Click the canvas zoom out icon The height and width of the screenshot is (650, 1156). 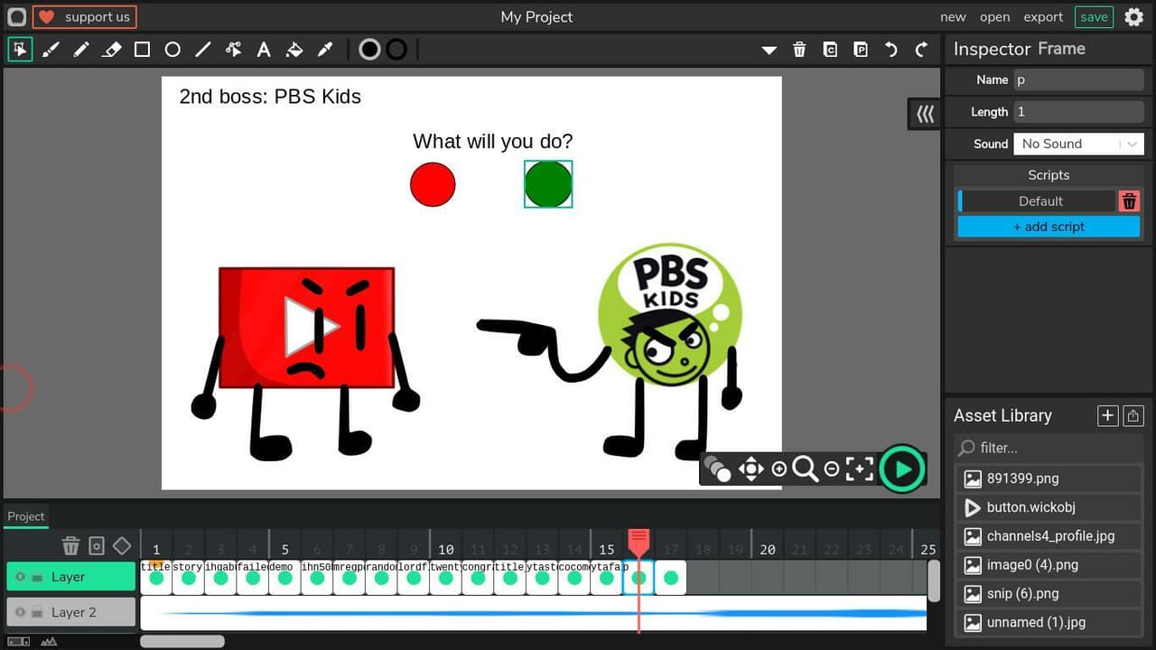pos(832,469)
